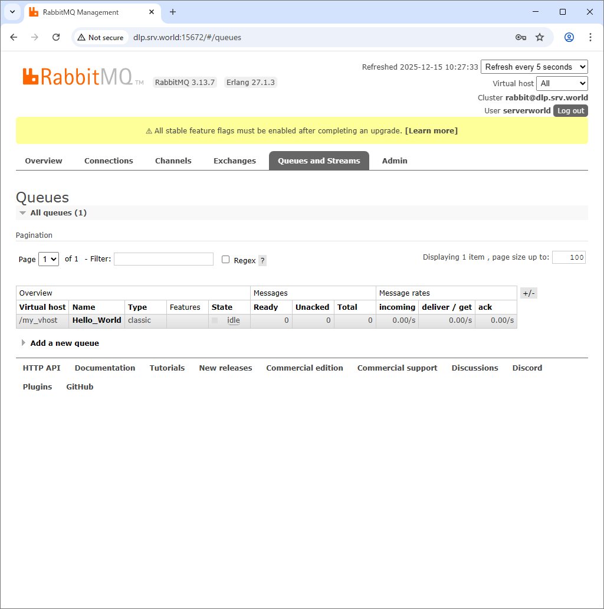Open the Virtual host dropdown
The width and height of the screenshot is (604, 609).
[562, 83]
